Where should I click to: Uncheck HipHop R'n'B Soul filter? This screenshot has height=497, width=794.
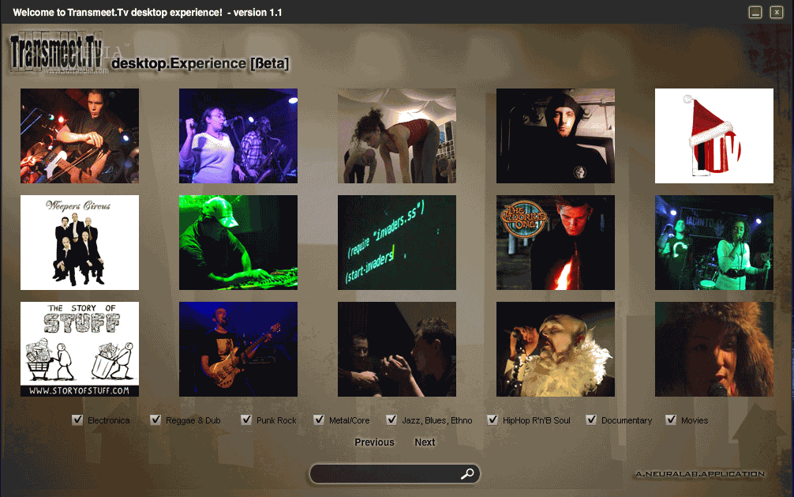[493, 420]
